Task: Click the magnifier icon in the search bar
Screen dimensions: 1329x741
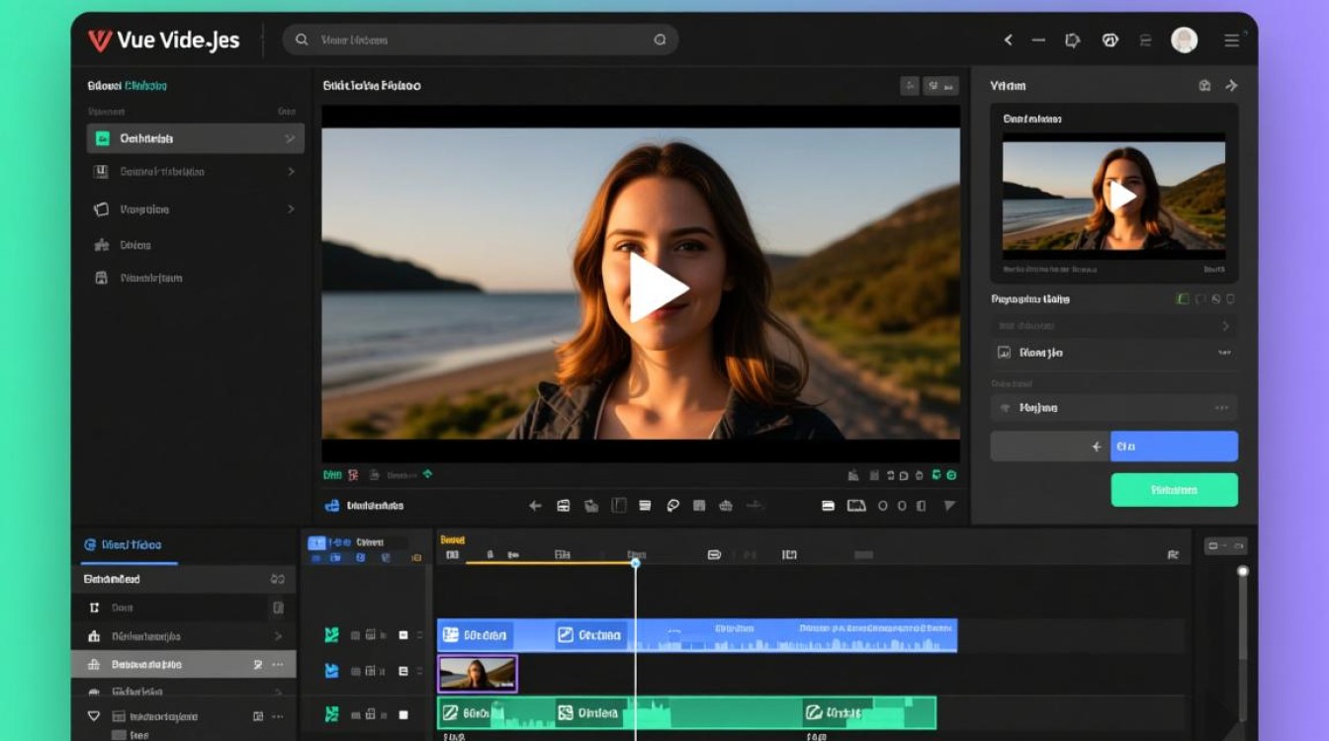Action: 301,40
